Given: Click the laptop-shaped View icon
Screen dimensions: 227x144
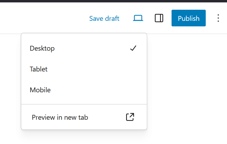Looking at the screenshot, I should [x=138, y=18].
